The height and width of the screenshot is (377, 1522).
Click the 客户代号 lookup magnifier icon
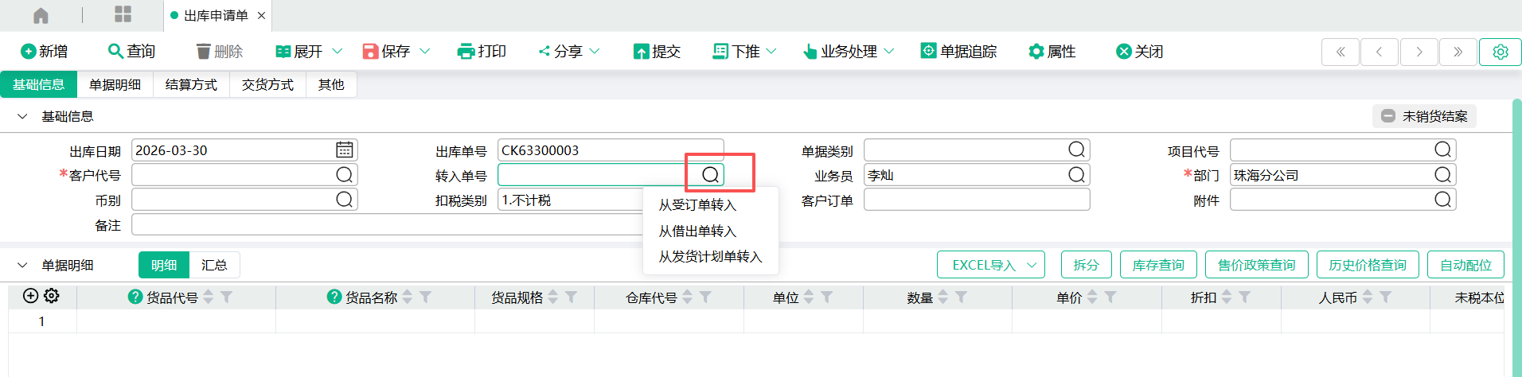[x=344, y=175]
